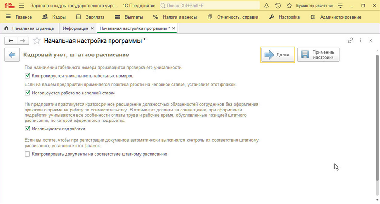
Task: Open the form's three-dot more menu
Action: (x=361, y=41)
